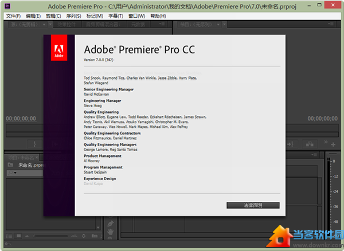Click the Source monitor time ruler bar

point(25,128)
